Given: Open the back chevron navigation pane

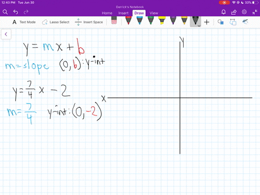Looking at the screenshot, I should coord(6,34).
